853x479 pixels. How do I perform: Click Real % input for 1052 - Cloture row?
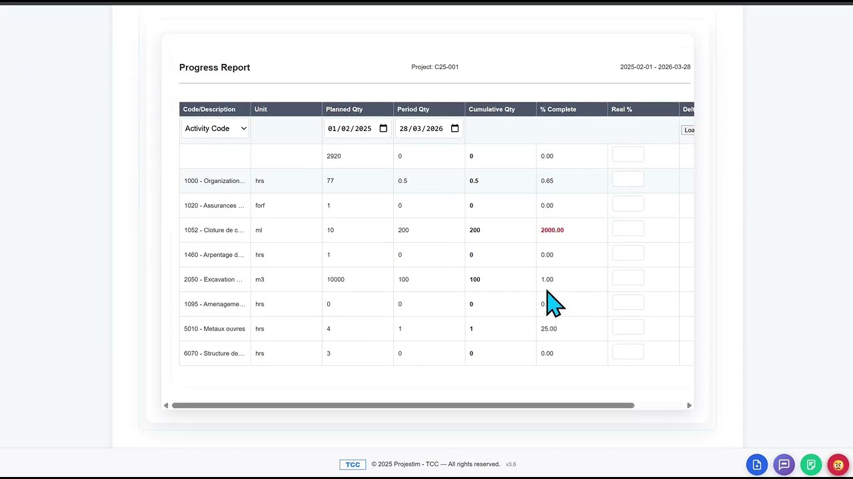click(x=628, y=228)
